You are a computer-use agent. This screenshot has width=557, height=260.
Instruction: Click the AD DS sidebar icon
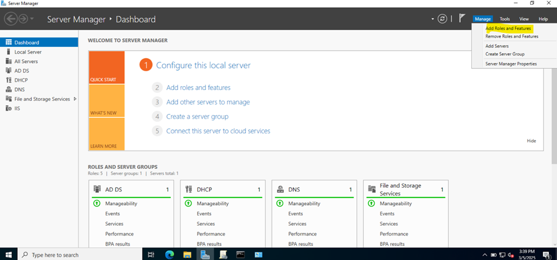9,71
